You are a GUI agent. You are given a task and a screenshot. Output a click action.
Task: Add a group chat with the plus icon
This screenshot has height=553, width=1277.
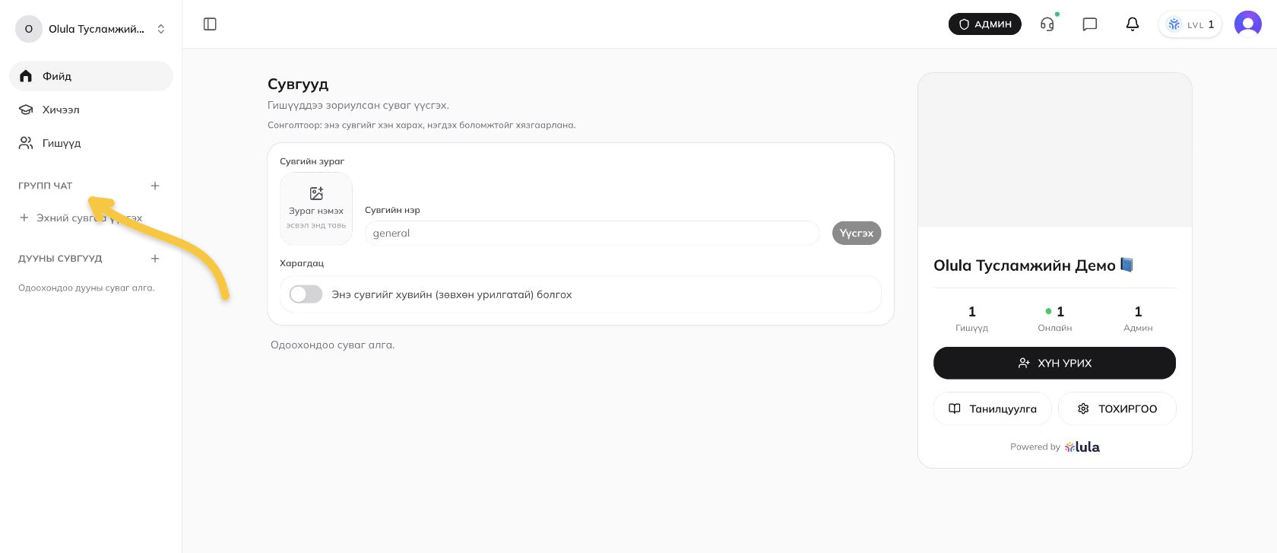155,186
